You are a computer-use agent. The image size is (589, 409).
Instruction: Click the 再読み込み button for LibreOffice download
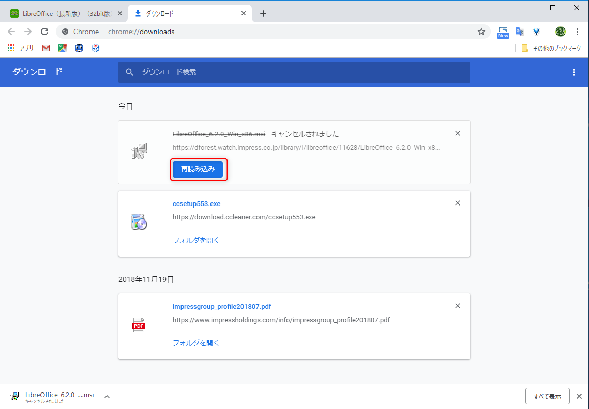(198, 169)
